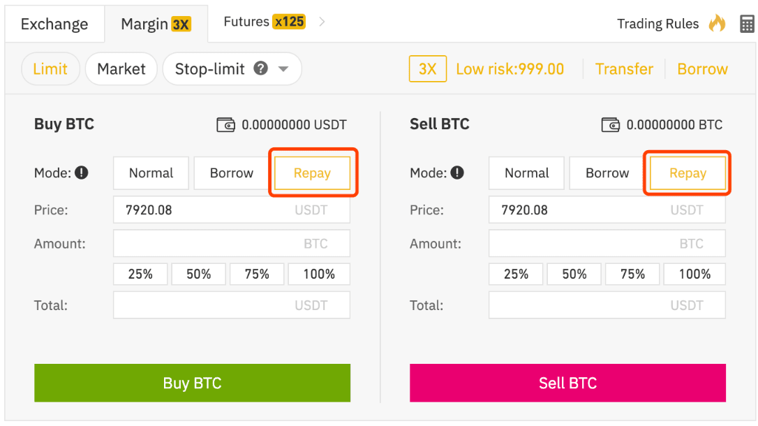Open the Stop-limit order type dropdown

tap(283, 68)
